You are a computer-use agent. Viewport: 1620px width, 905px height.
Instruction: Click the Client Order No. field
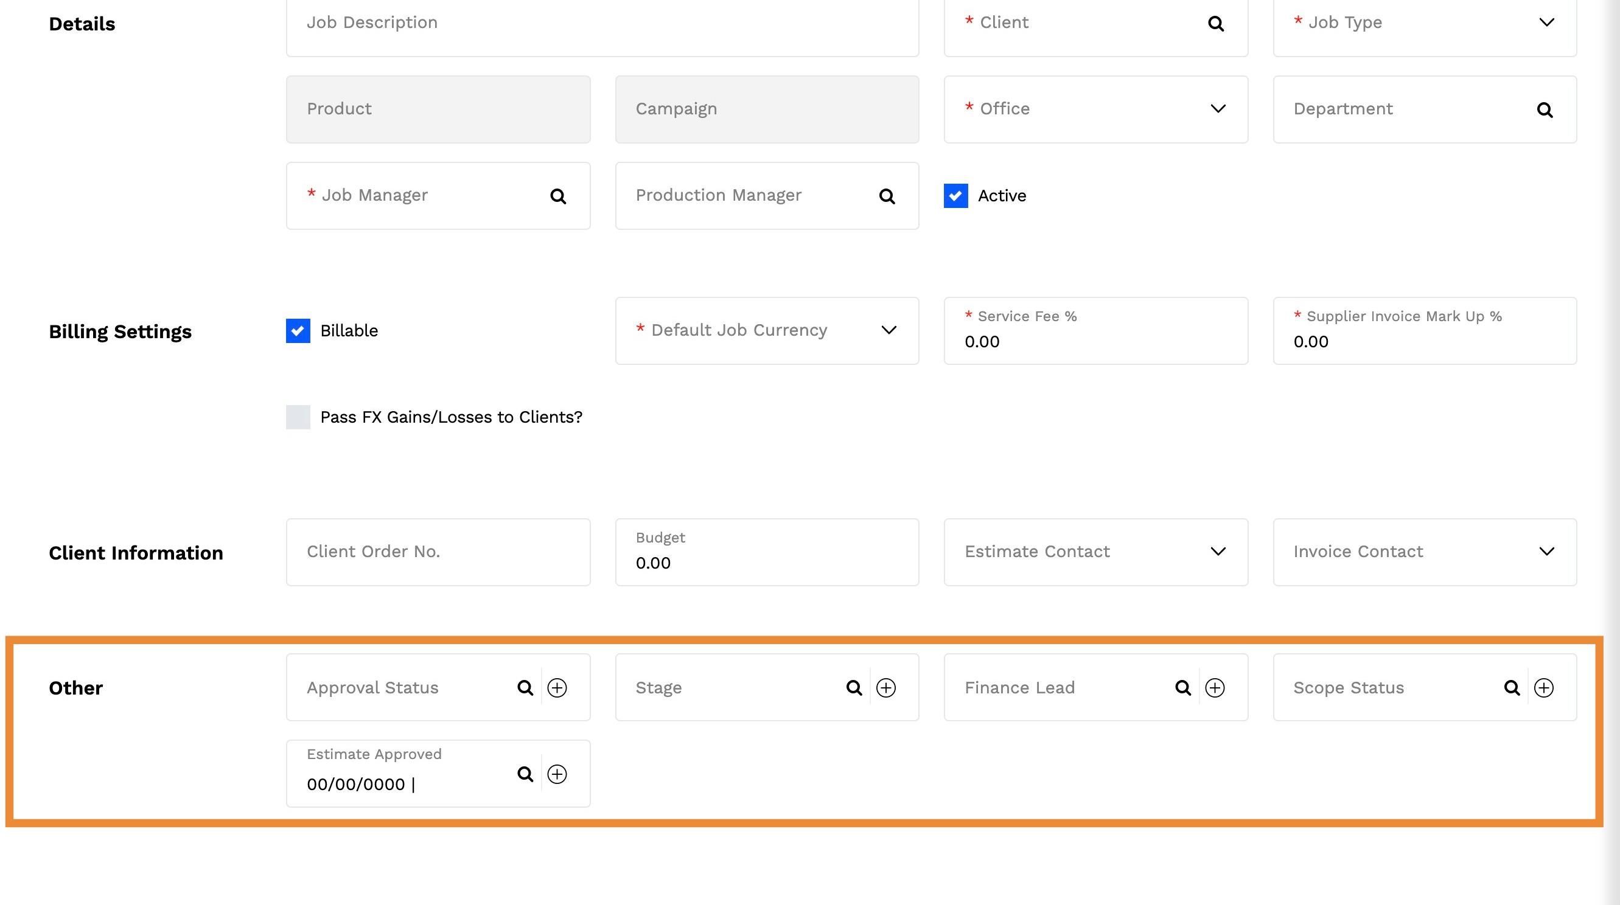[x=438, y=552]
